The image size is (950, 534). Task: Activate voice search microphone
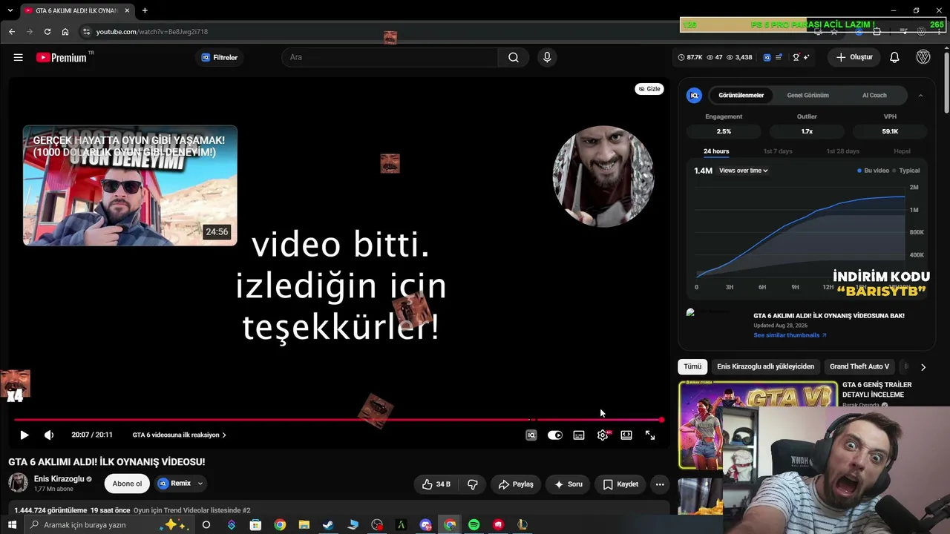click(547, 57)
